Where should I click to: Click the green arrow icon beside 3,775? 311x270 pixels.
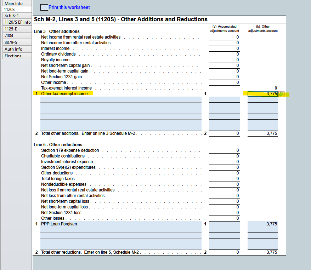tap(281, 94)
